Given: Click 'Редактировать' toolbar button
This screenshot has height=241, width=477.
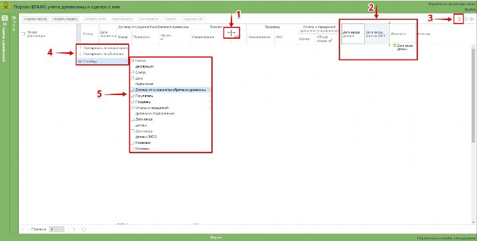Looking at the screenshot, I should pyautogui.click(x=123, y=19).
